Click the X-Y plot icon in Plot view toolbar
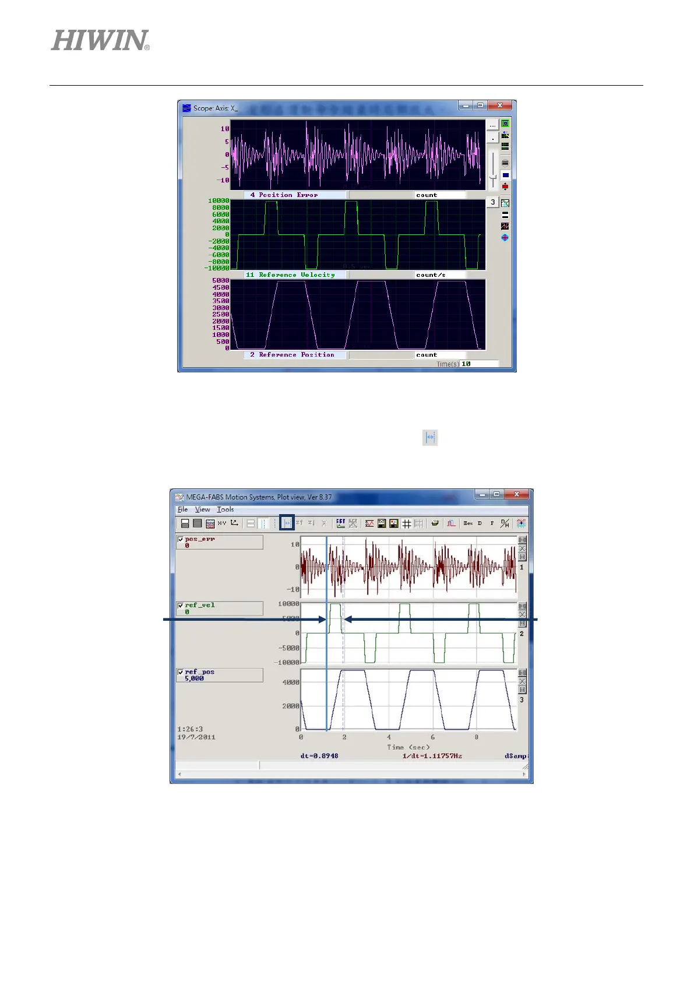The height and width of the screenshot is (981, 694). (x=222, y=523)
